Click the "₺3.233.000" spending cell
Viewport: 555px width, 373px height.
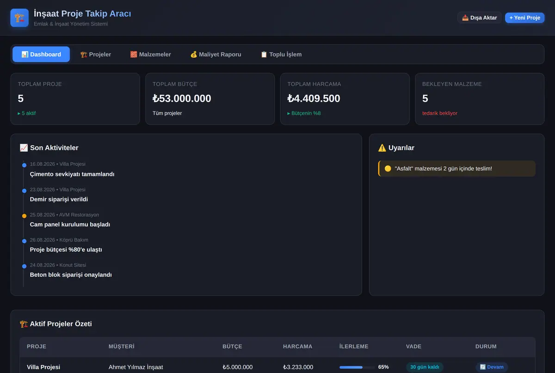coord(298,367)
